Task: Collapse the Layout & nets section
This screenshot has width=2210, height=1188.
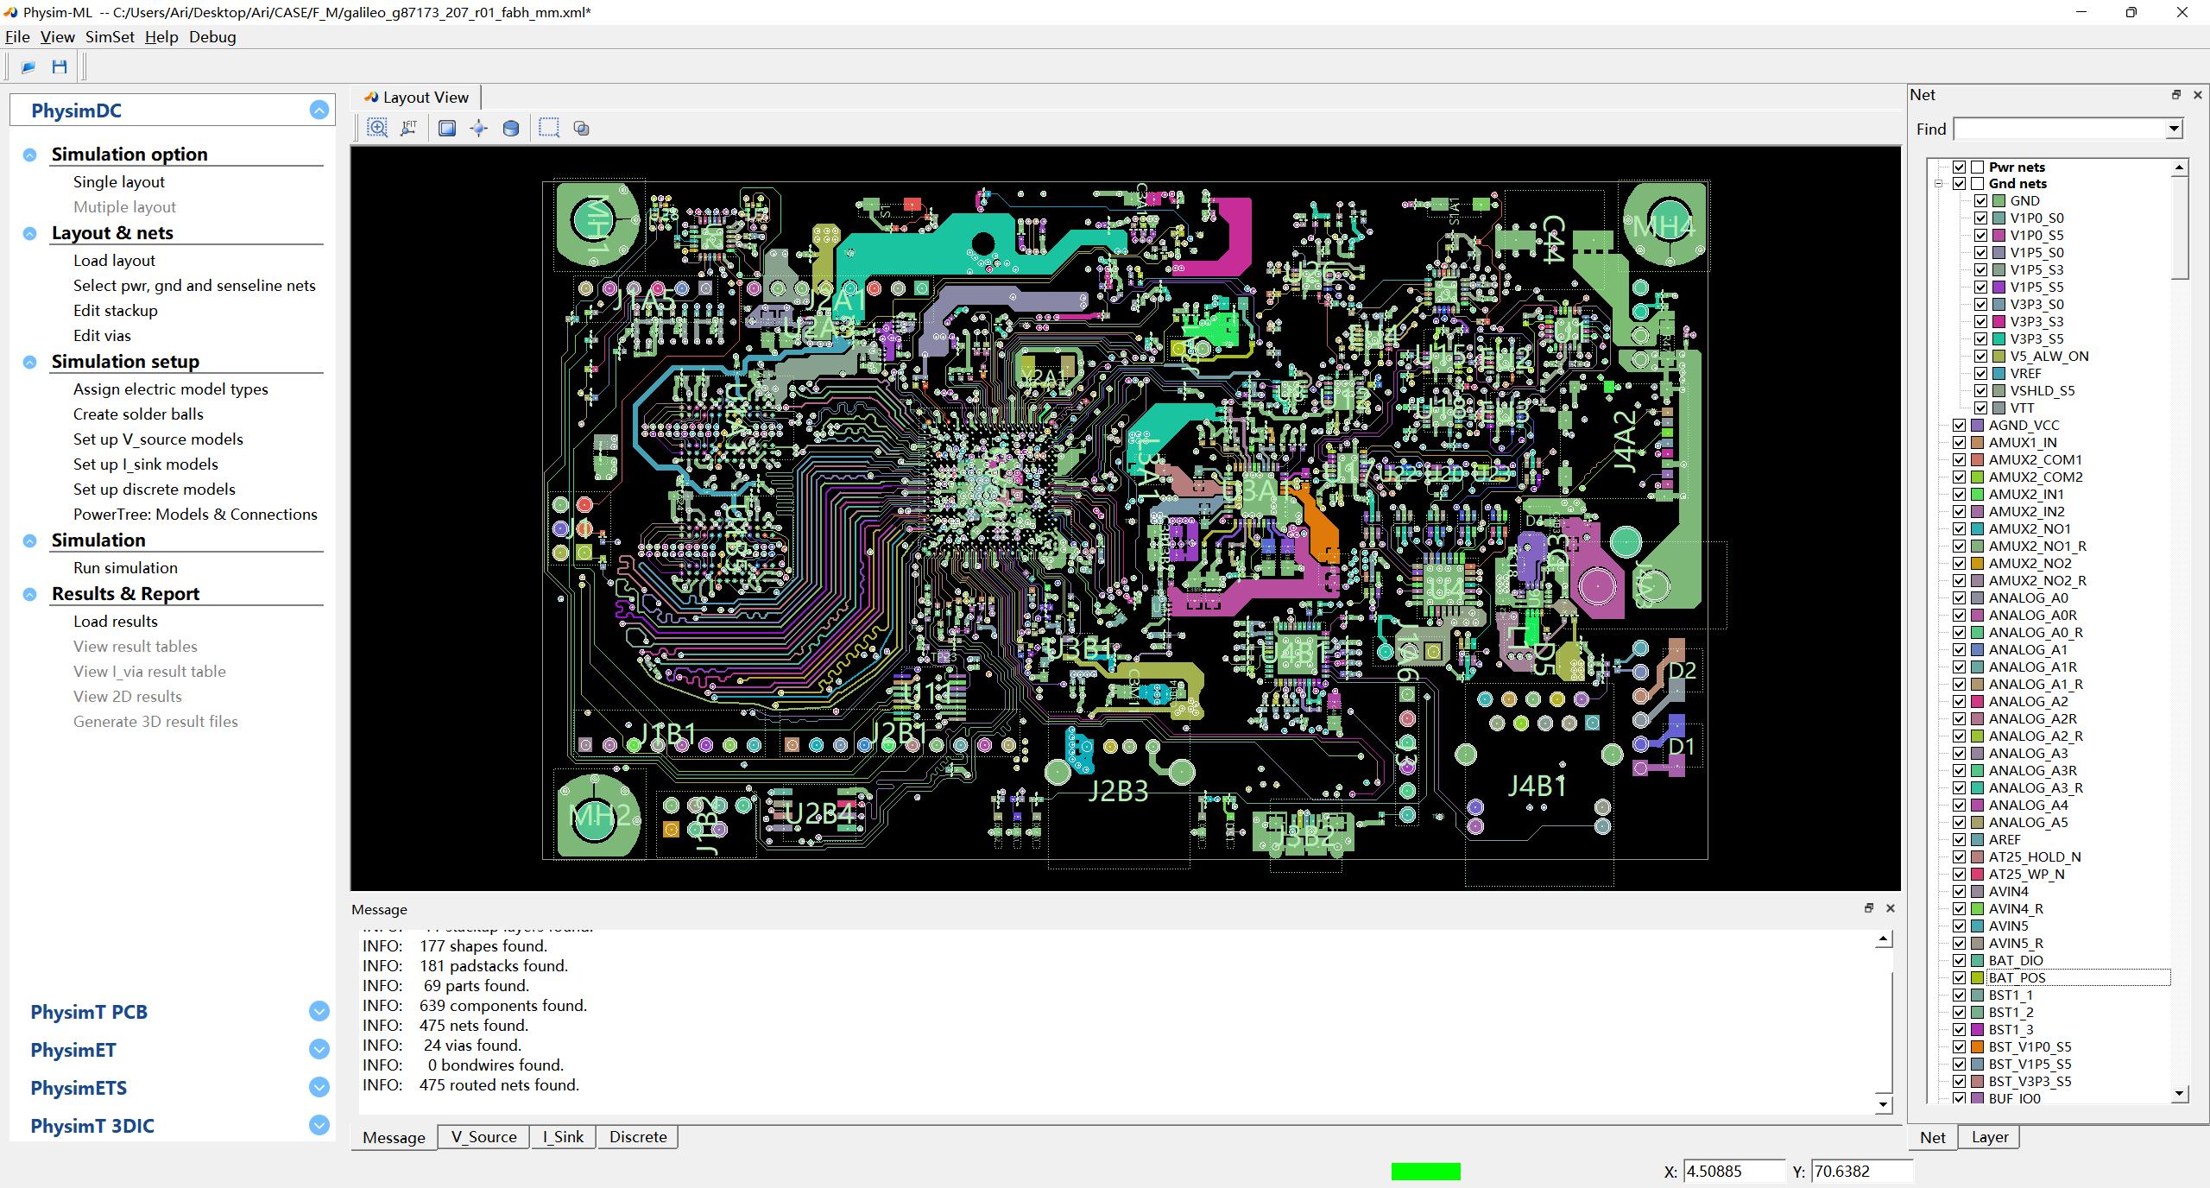Action: point(30,234)
